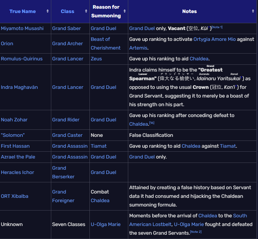Open First Hassan link
Screen dimensions: 258x239
click(x=15, y=146)
